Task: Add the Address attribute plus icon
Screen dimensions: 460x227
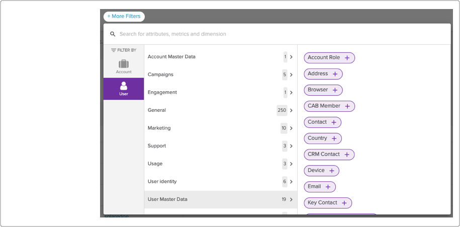Action: coord(335,74)
